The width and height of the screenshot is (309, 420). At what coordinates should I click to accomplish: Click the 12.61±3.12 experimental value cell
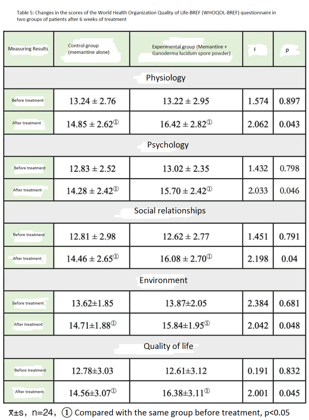(186, 370)
